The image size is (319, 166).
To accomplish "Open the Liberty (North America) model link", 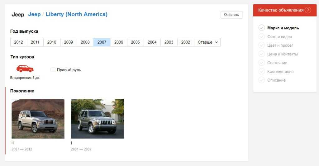I will (76, 14).
